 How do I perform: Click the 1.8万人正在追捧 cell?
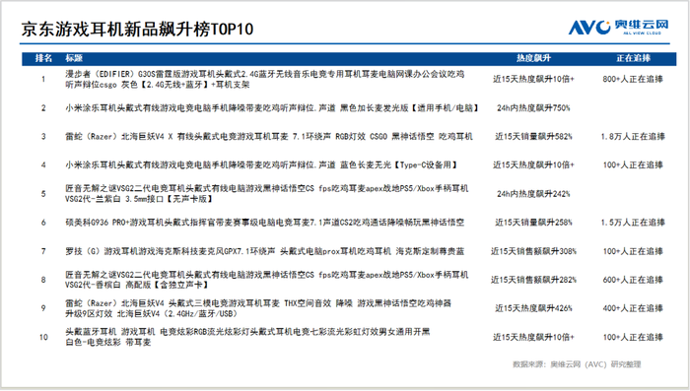click(633, 136)
